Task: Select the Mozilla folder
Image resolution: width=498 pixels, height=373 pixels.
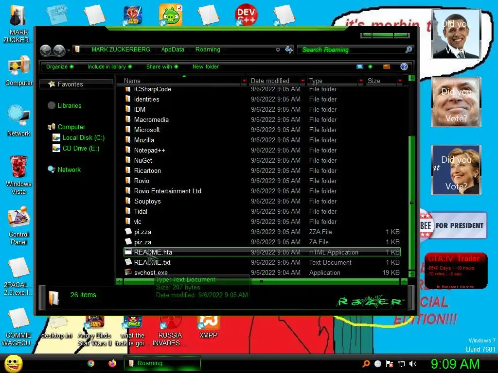Action: pyautogui.click(x=144, y=140)
